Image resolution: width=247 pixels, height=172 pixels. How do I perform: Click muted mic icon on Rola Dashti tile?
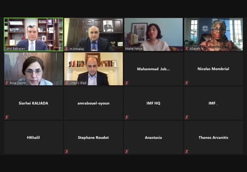(7, 83)
